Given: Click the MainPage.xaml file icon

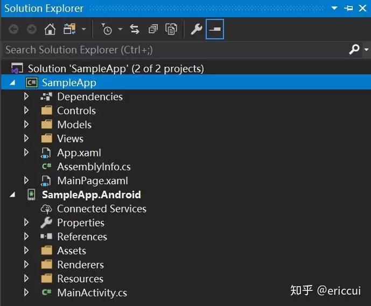Looking at the screenshot, I should pos(46,181).
